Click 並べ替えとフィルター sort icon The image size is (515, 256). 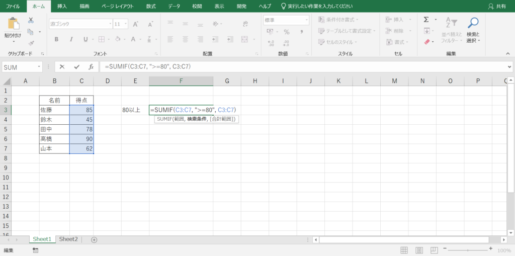pyautogui.click(x=448, y=23)
